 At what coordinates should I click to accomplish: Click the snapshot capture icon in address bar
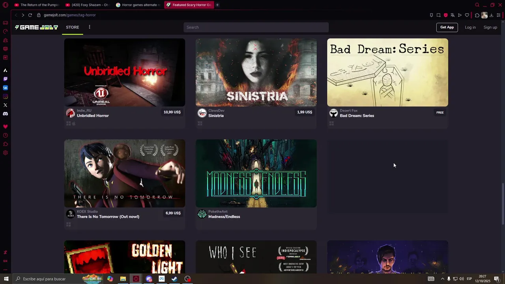click(438, 15)
